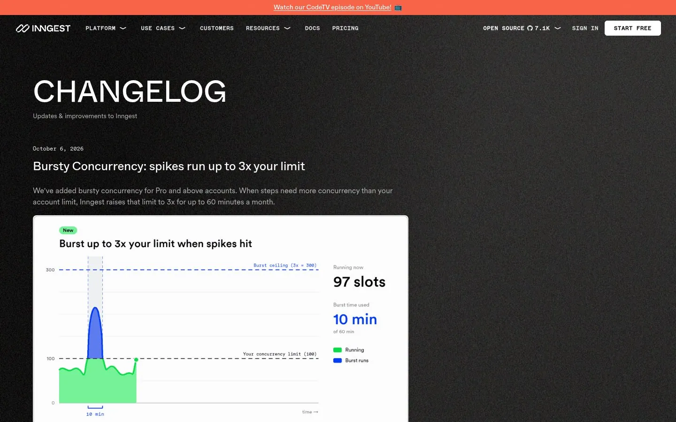
Task: Open the Customers page
Action: point(217,28)
